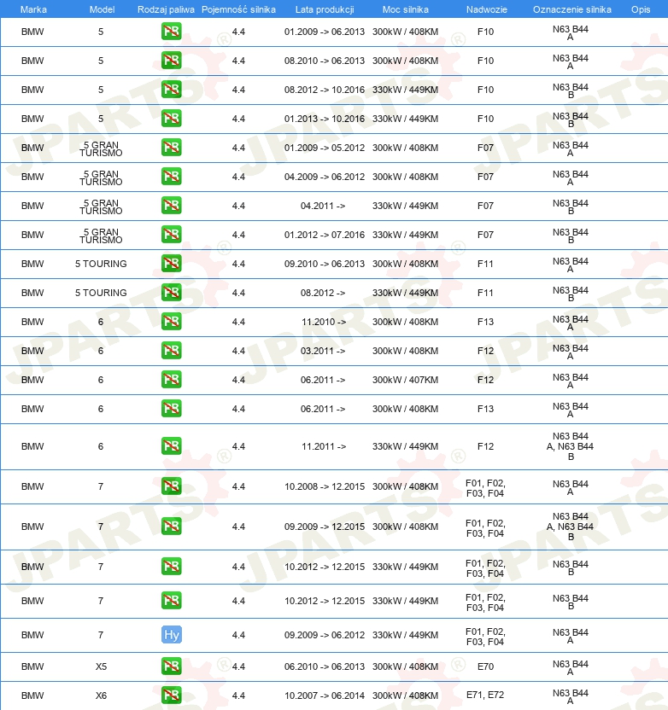
Task: Select the '09.2009 -> 06.2012' date cell
Action: (325, 635)
